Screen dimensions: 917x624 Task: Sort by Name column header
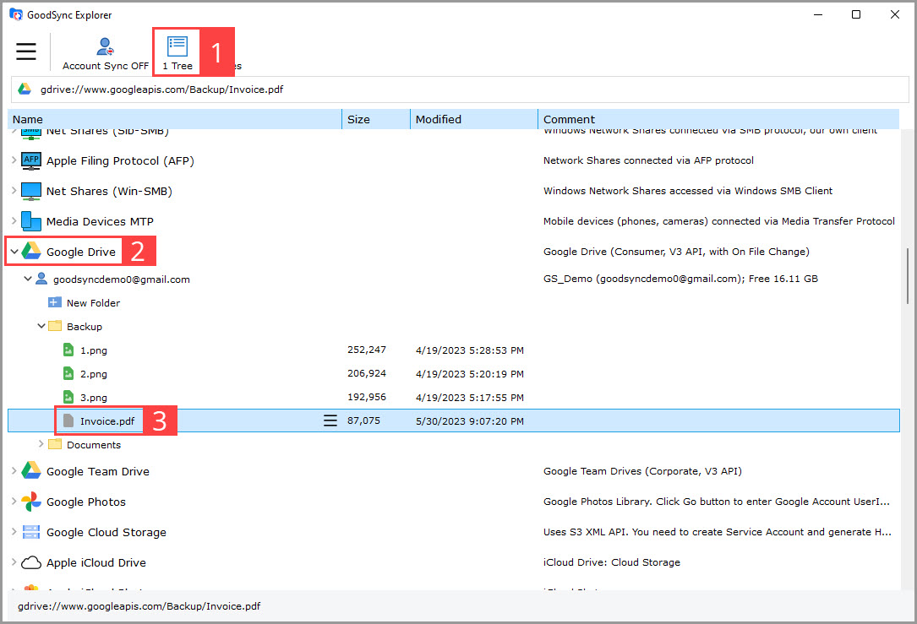point(174,119)
